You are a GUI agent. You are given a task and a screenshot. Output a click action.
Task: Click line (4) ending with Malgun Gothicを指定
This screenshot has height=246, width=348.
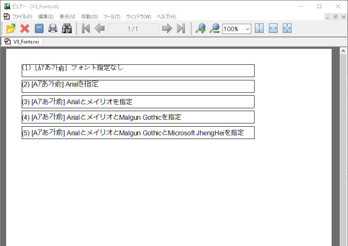pos(102,117)
